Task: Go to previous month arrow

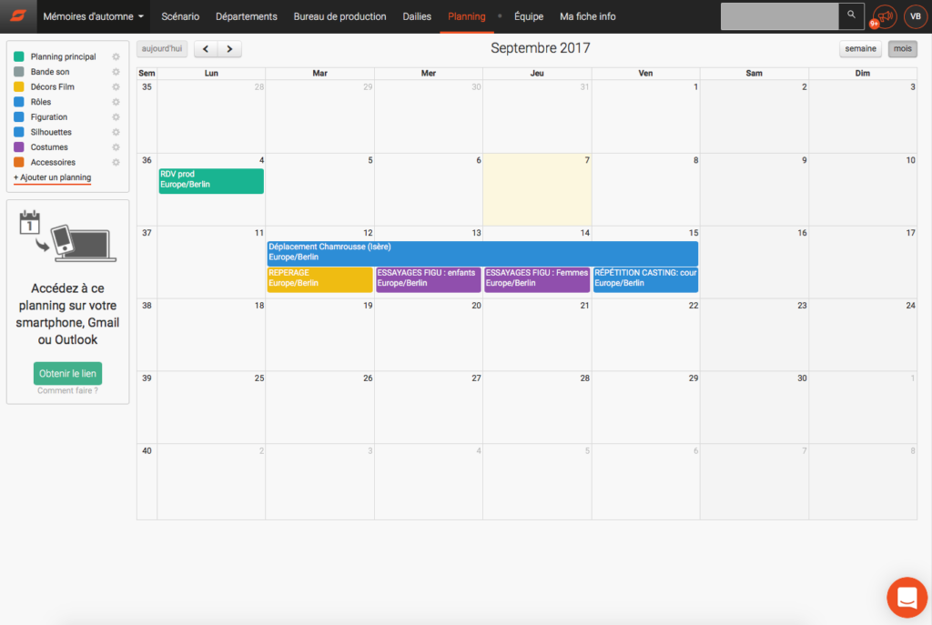Action: coord(207,49)
